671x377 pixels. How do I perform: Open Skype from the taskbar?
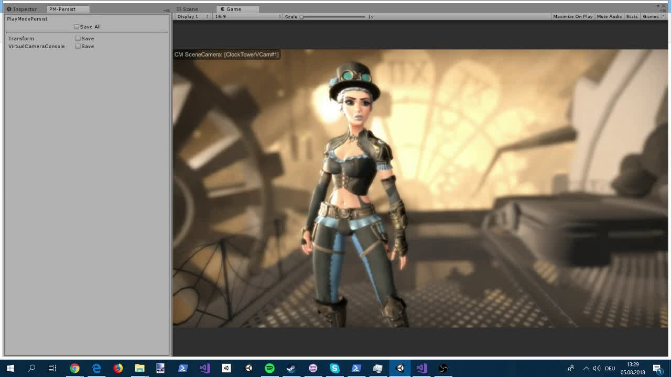334,368
